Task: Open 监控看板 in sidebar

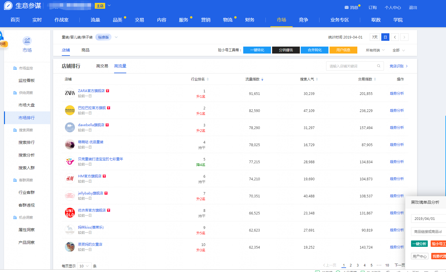Action: [27, 80]
